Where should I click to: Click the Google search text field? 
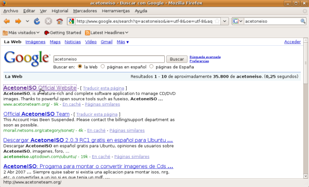[109, 59]
